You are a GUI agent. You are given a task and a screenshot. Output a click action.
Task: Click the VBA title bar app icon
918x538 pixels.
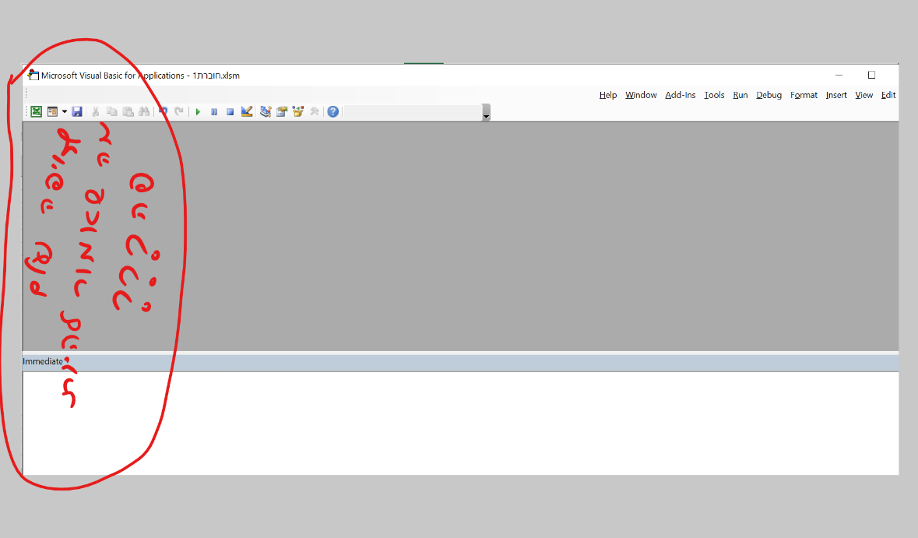33,75
